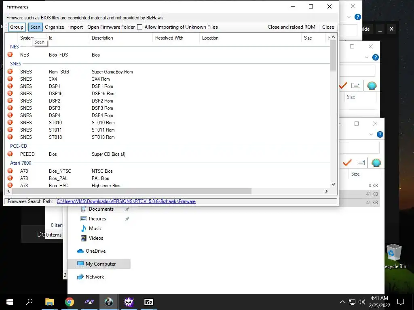The height and width of the screenshot is (310, 414).
Task: Run a firmware Scan
Action: [x=35, y=27]
